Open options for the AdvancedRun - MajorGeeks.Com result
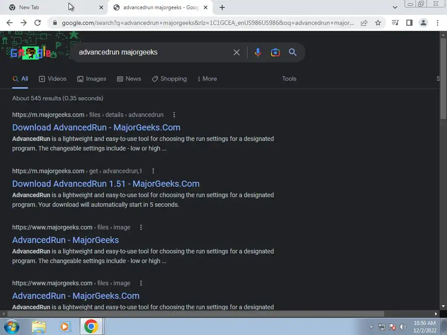 pyautogui.click(x=141, y=283)
